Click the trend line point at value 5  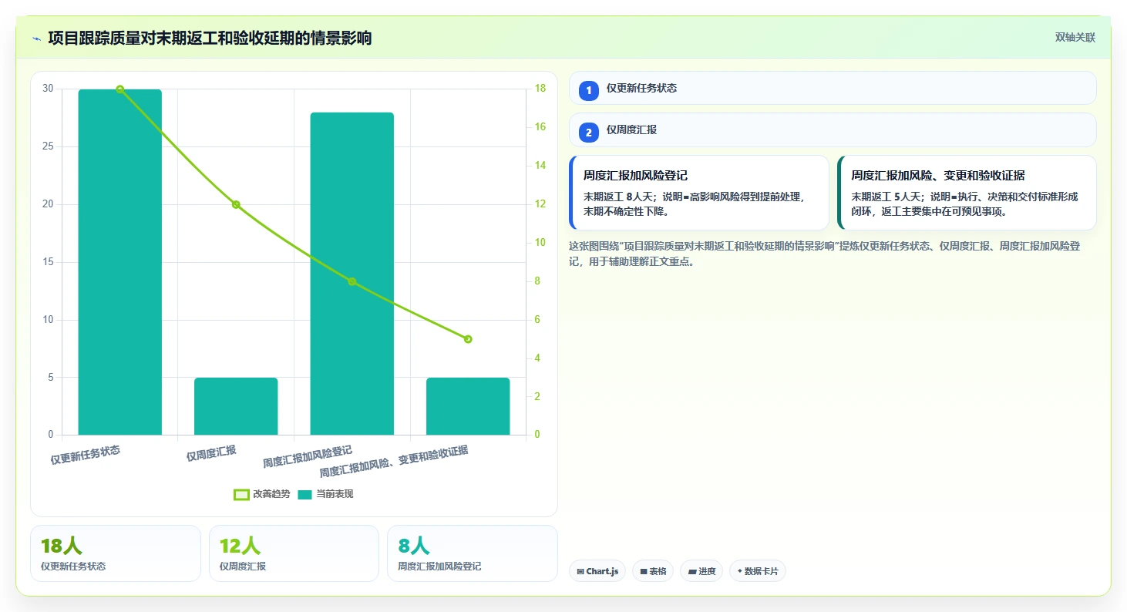468,339
